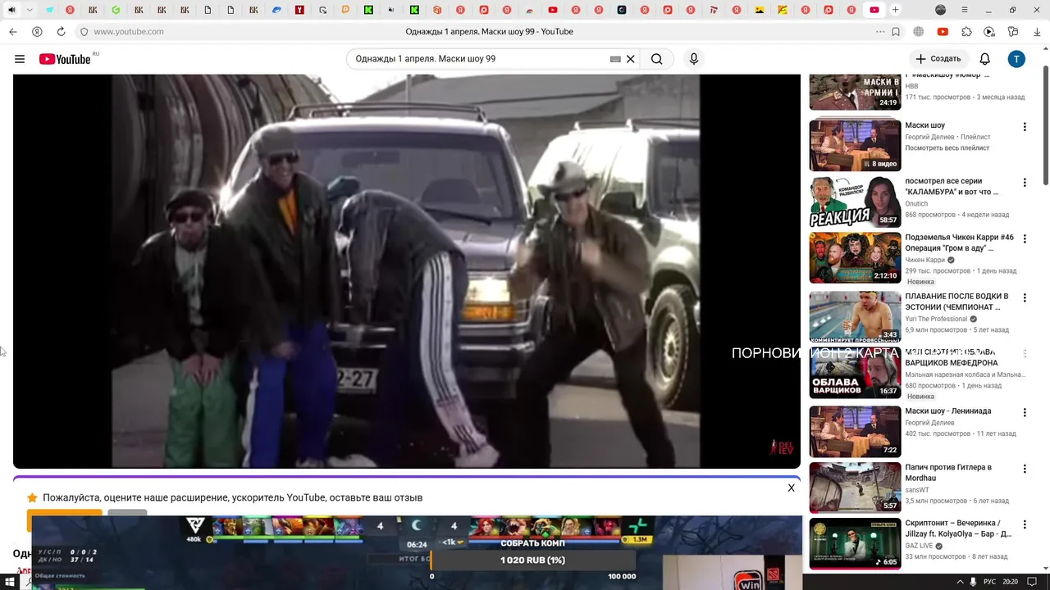Toggle playback by clicking the video player
1050x590 pixels.
[406, 271]
